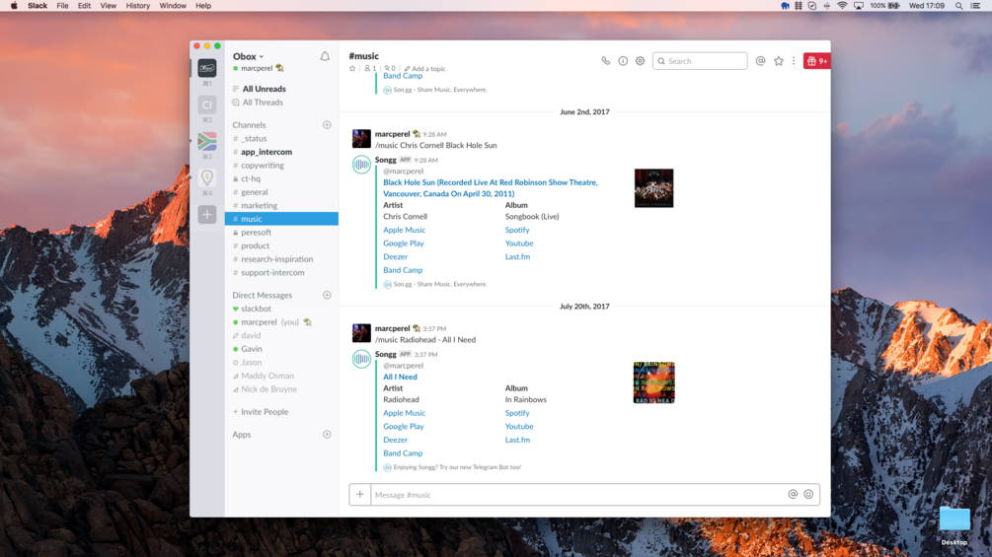Open Apple Music link for Radiohead

click(x=405, y=413)
